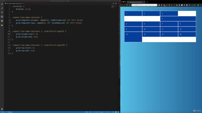Viewport: 202px width, 113px height.
Task: Open the Search view in VS Code
Action: click(x=2, y=8)
